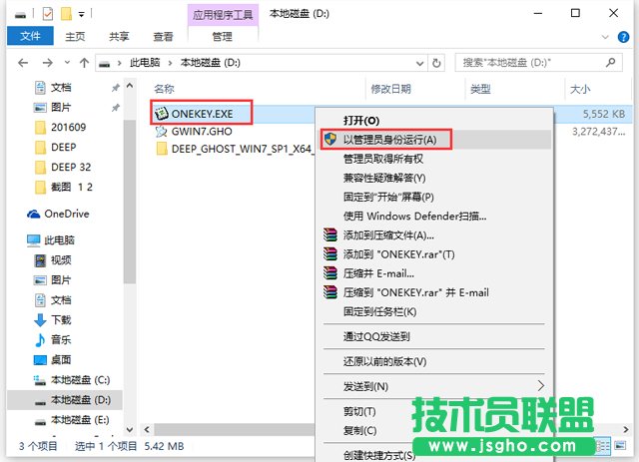
Task: Expand the 发送到(N) submenu arrow
Action: click(541, 385)
